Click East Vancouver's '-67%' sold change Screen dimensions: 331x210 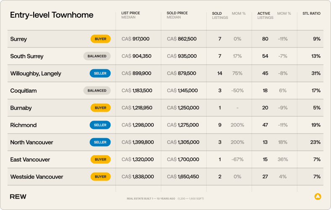(x=237, y=159)
